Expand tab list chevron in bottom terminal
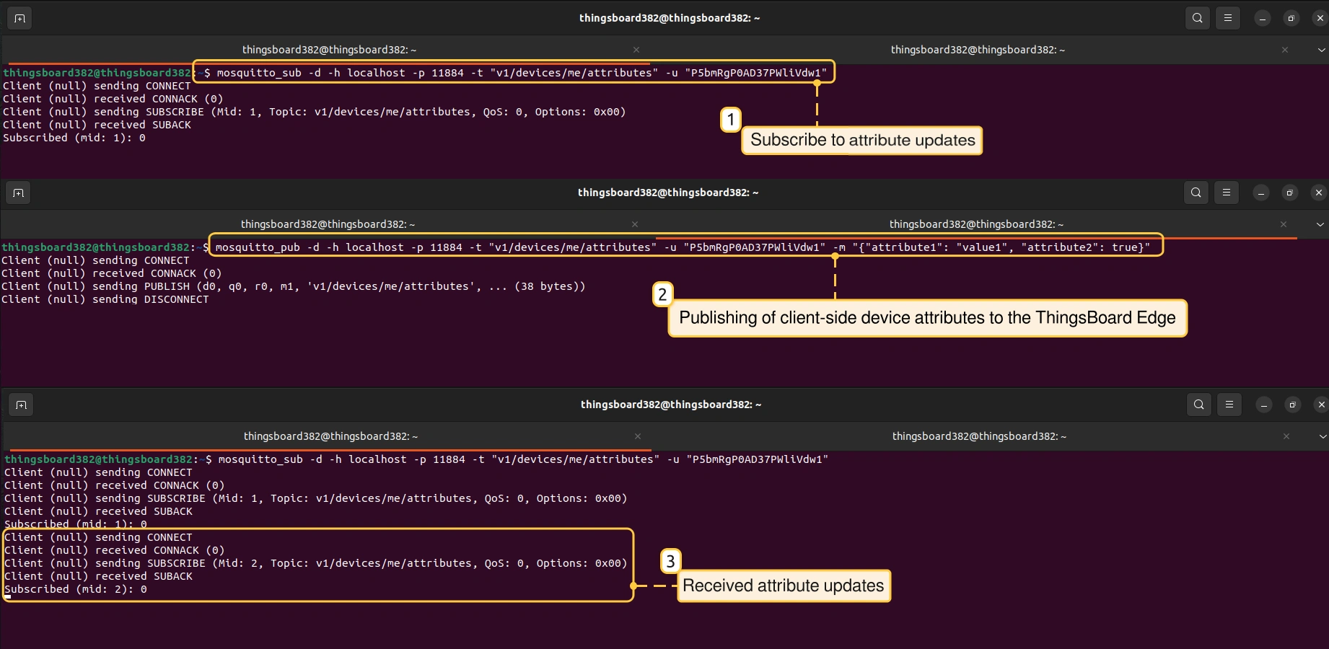The width and height of the screenshot is (1329, 649). click(1323, 436)
